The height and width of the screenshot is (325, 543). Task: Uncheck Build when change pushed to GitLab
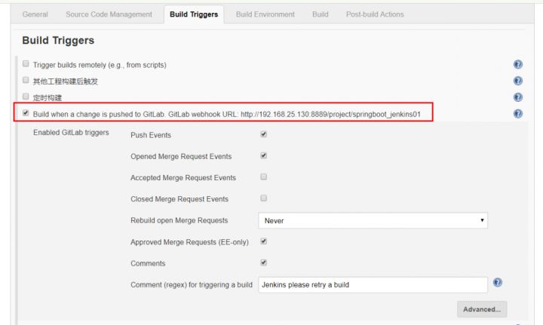(x=26, y=113)
